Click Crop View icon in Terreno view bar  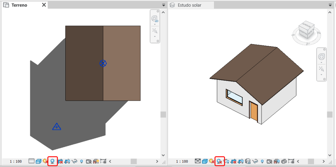[60, 161]
